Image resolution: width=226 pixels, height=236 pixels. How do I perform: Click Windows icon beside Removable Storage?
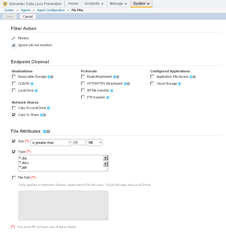(49, 77)
